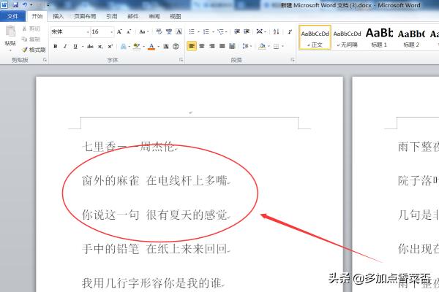Click the numbered list icon

click(206, 31)
